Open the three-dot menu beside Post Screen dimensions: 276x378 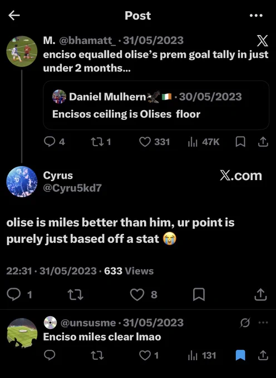pos(256,16)
